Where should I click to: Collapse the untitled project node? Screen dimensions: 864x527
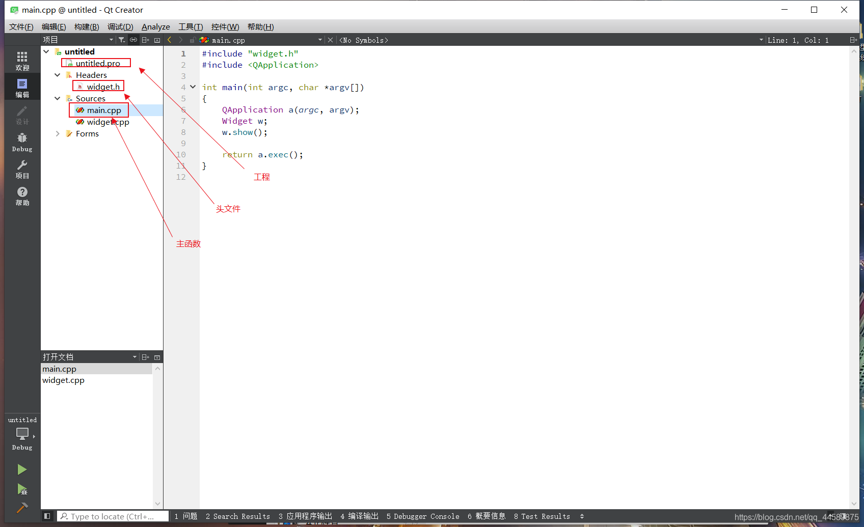click(x=46, y=51)
